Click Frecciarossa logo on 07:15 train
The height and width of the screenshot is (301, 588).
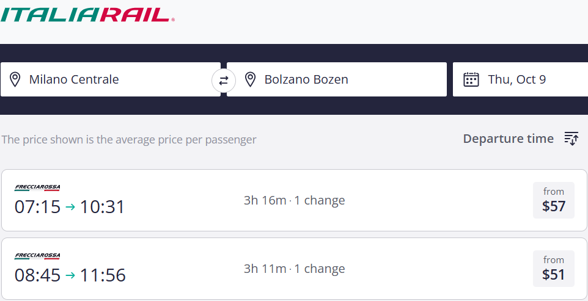pyautogui.click(x=37, y=188)
